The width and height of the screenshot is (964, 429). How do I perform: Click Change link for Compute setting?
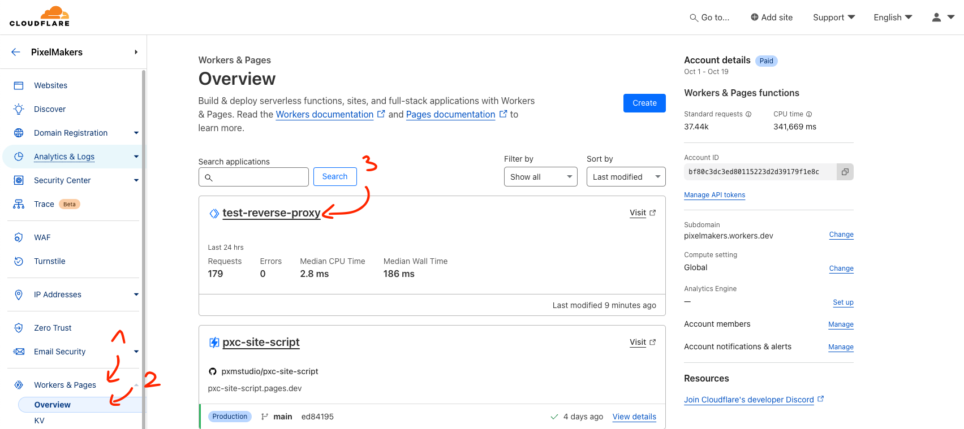click(841, 268)
